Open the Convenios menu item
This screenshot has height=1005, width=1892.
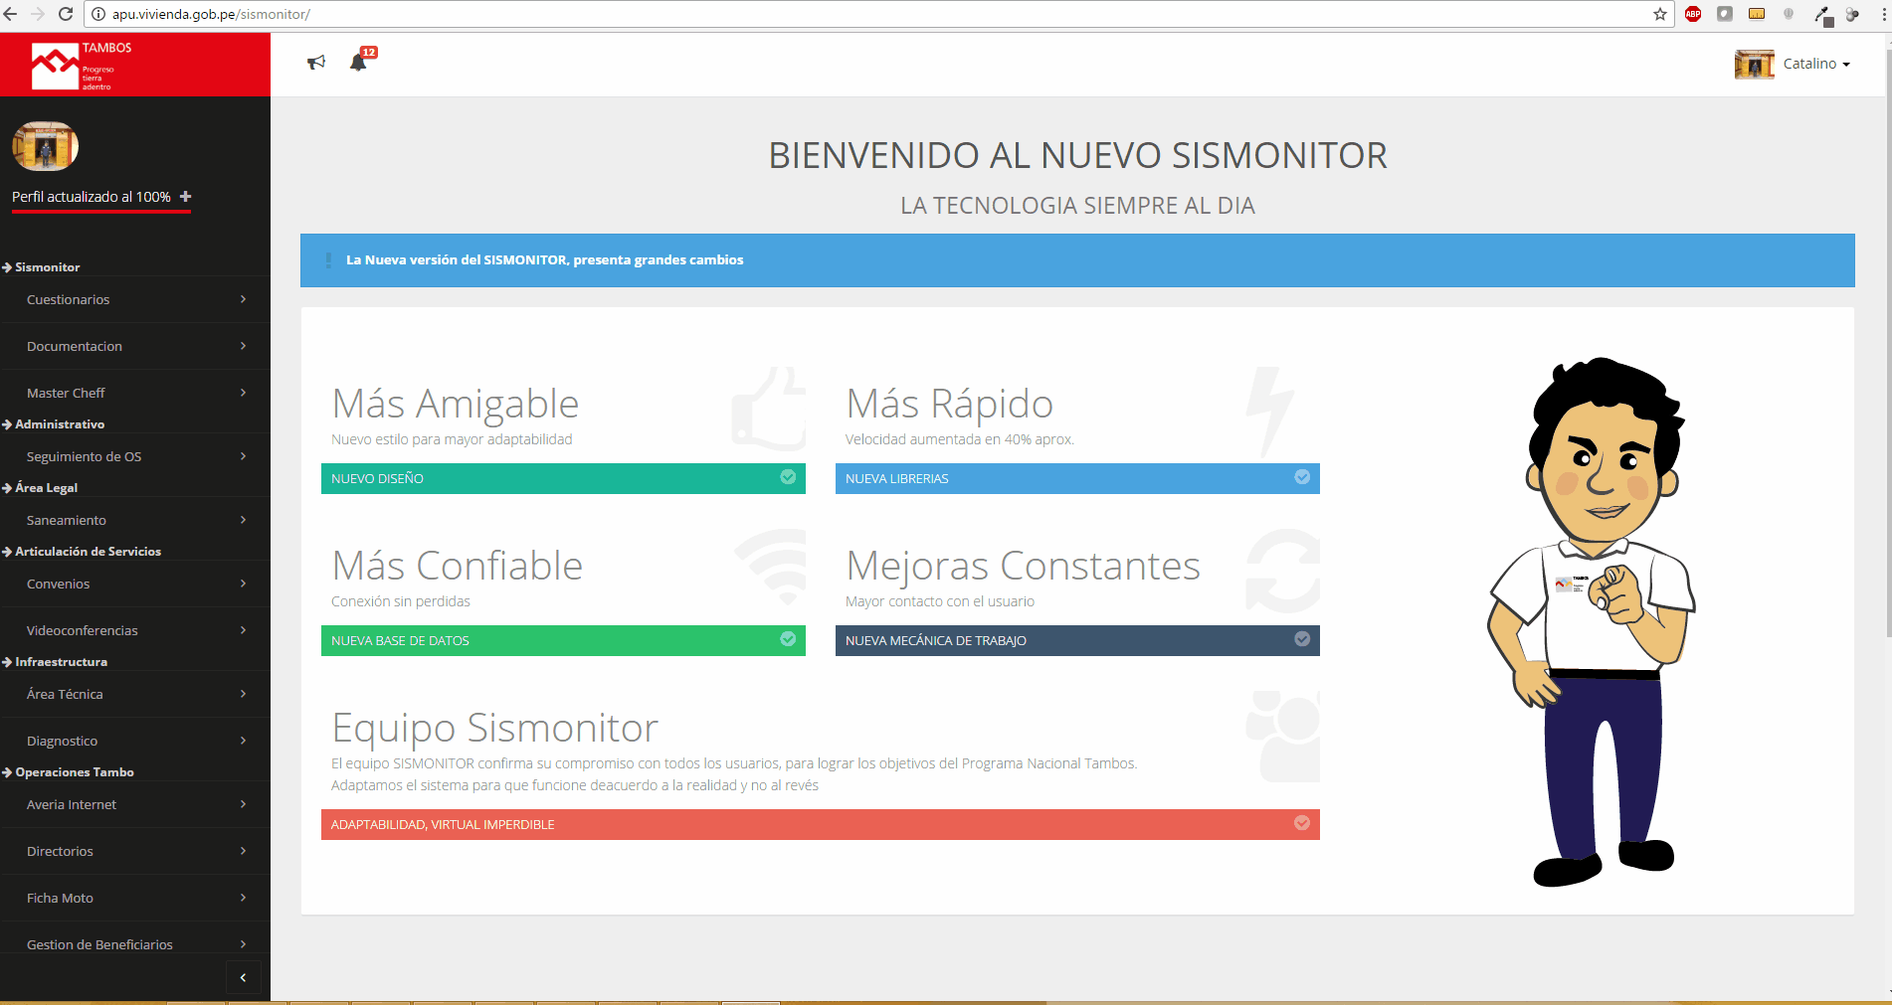tap(135, 584)
